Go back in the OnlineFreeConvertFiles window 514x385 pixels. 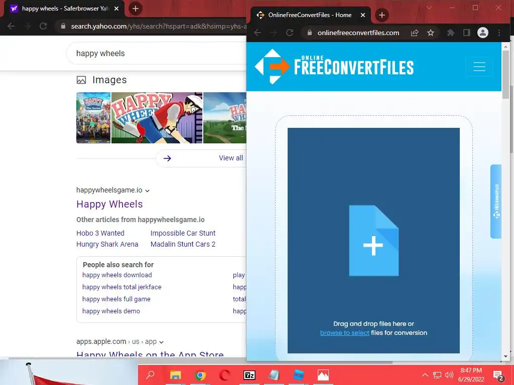point(258,33)
